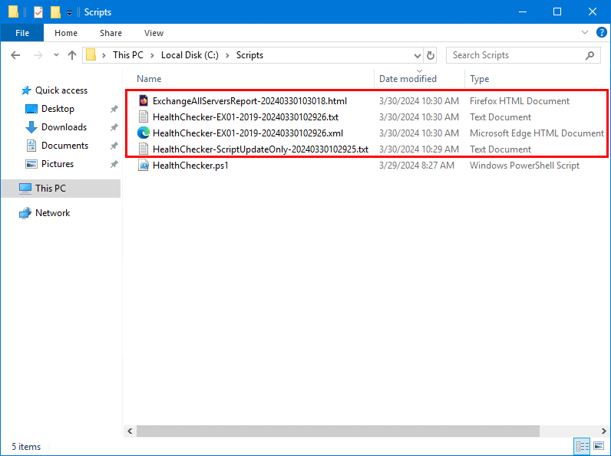Click the pin icon next to Pictures
Image resolution: width=611 pixels, height=456 pixels.
click(114, 164)
